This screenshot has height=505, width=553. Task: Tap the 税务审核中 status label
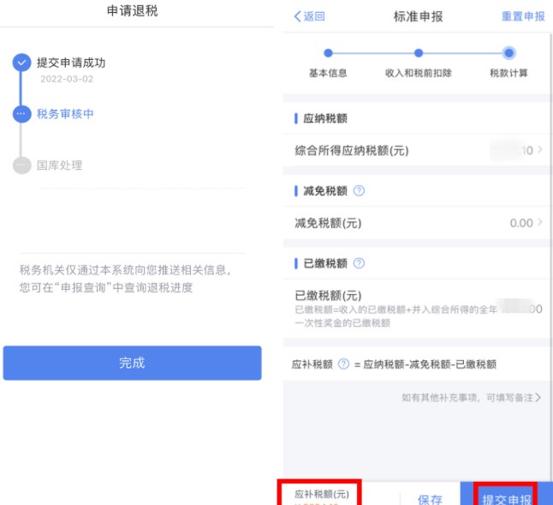[65, 114]
